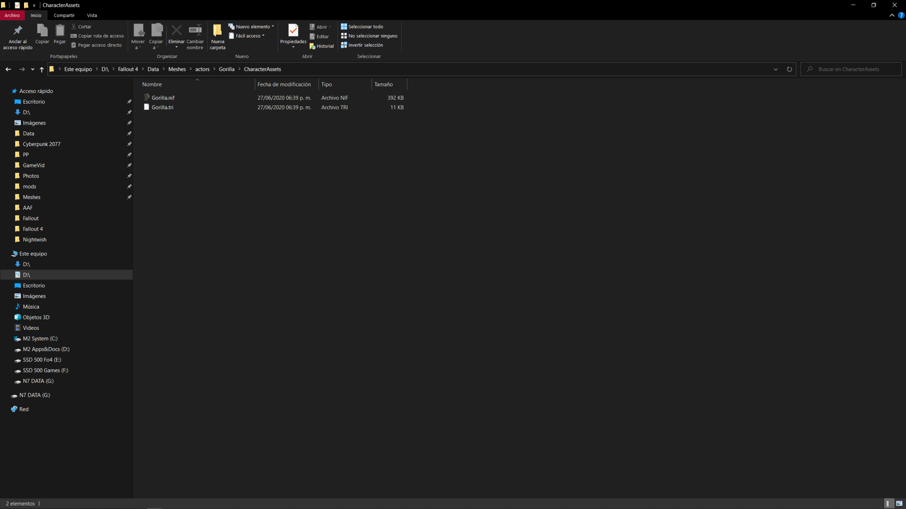Click the Abrir ribbon button
The image size is (906, 509).
tap(320, 27)
